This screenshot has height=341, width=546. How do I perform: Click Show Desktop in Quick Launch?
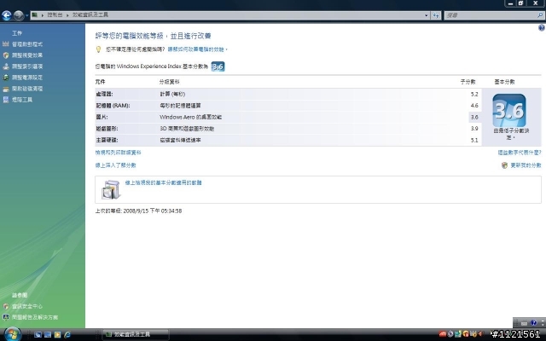click(x=38, y=334)
